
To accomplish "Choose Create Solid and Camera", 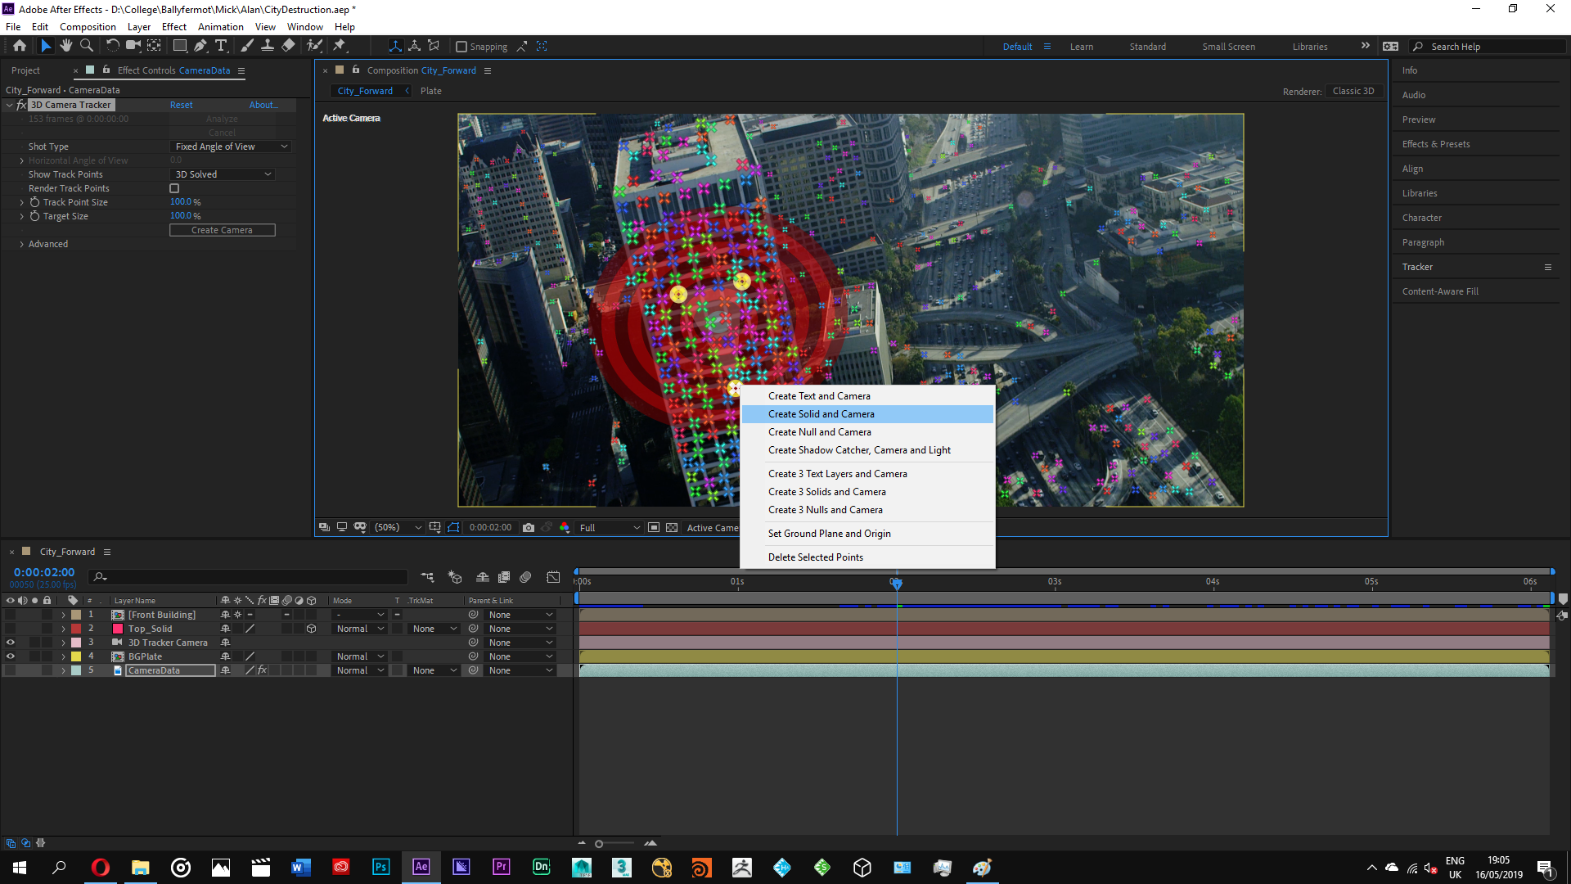I will coord(867,414).
